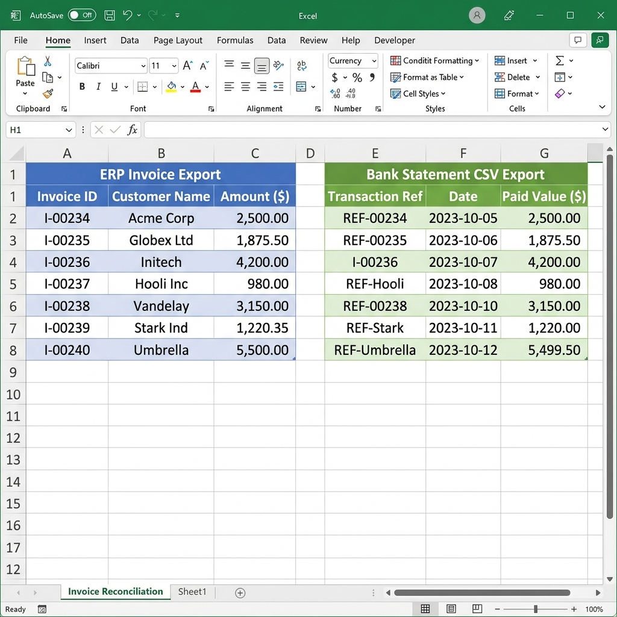Click the Format Painter brush
Image resolution: width=617 pixels, height=617 pixels.
pos(48,93)
